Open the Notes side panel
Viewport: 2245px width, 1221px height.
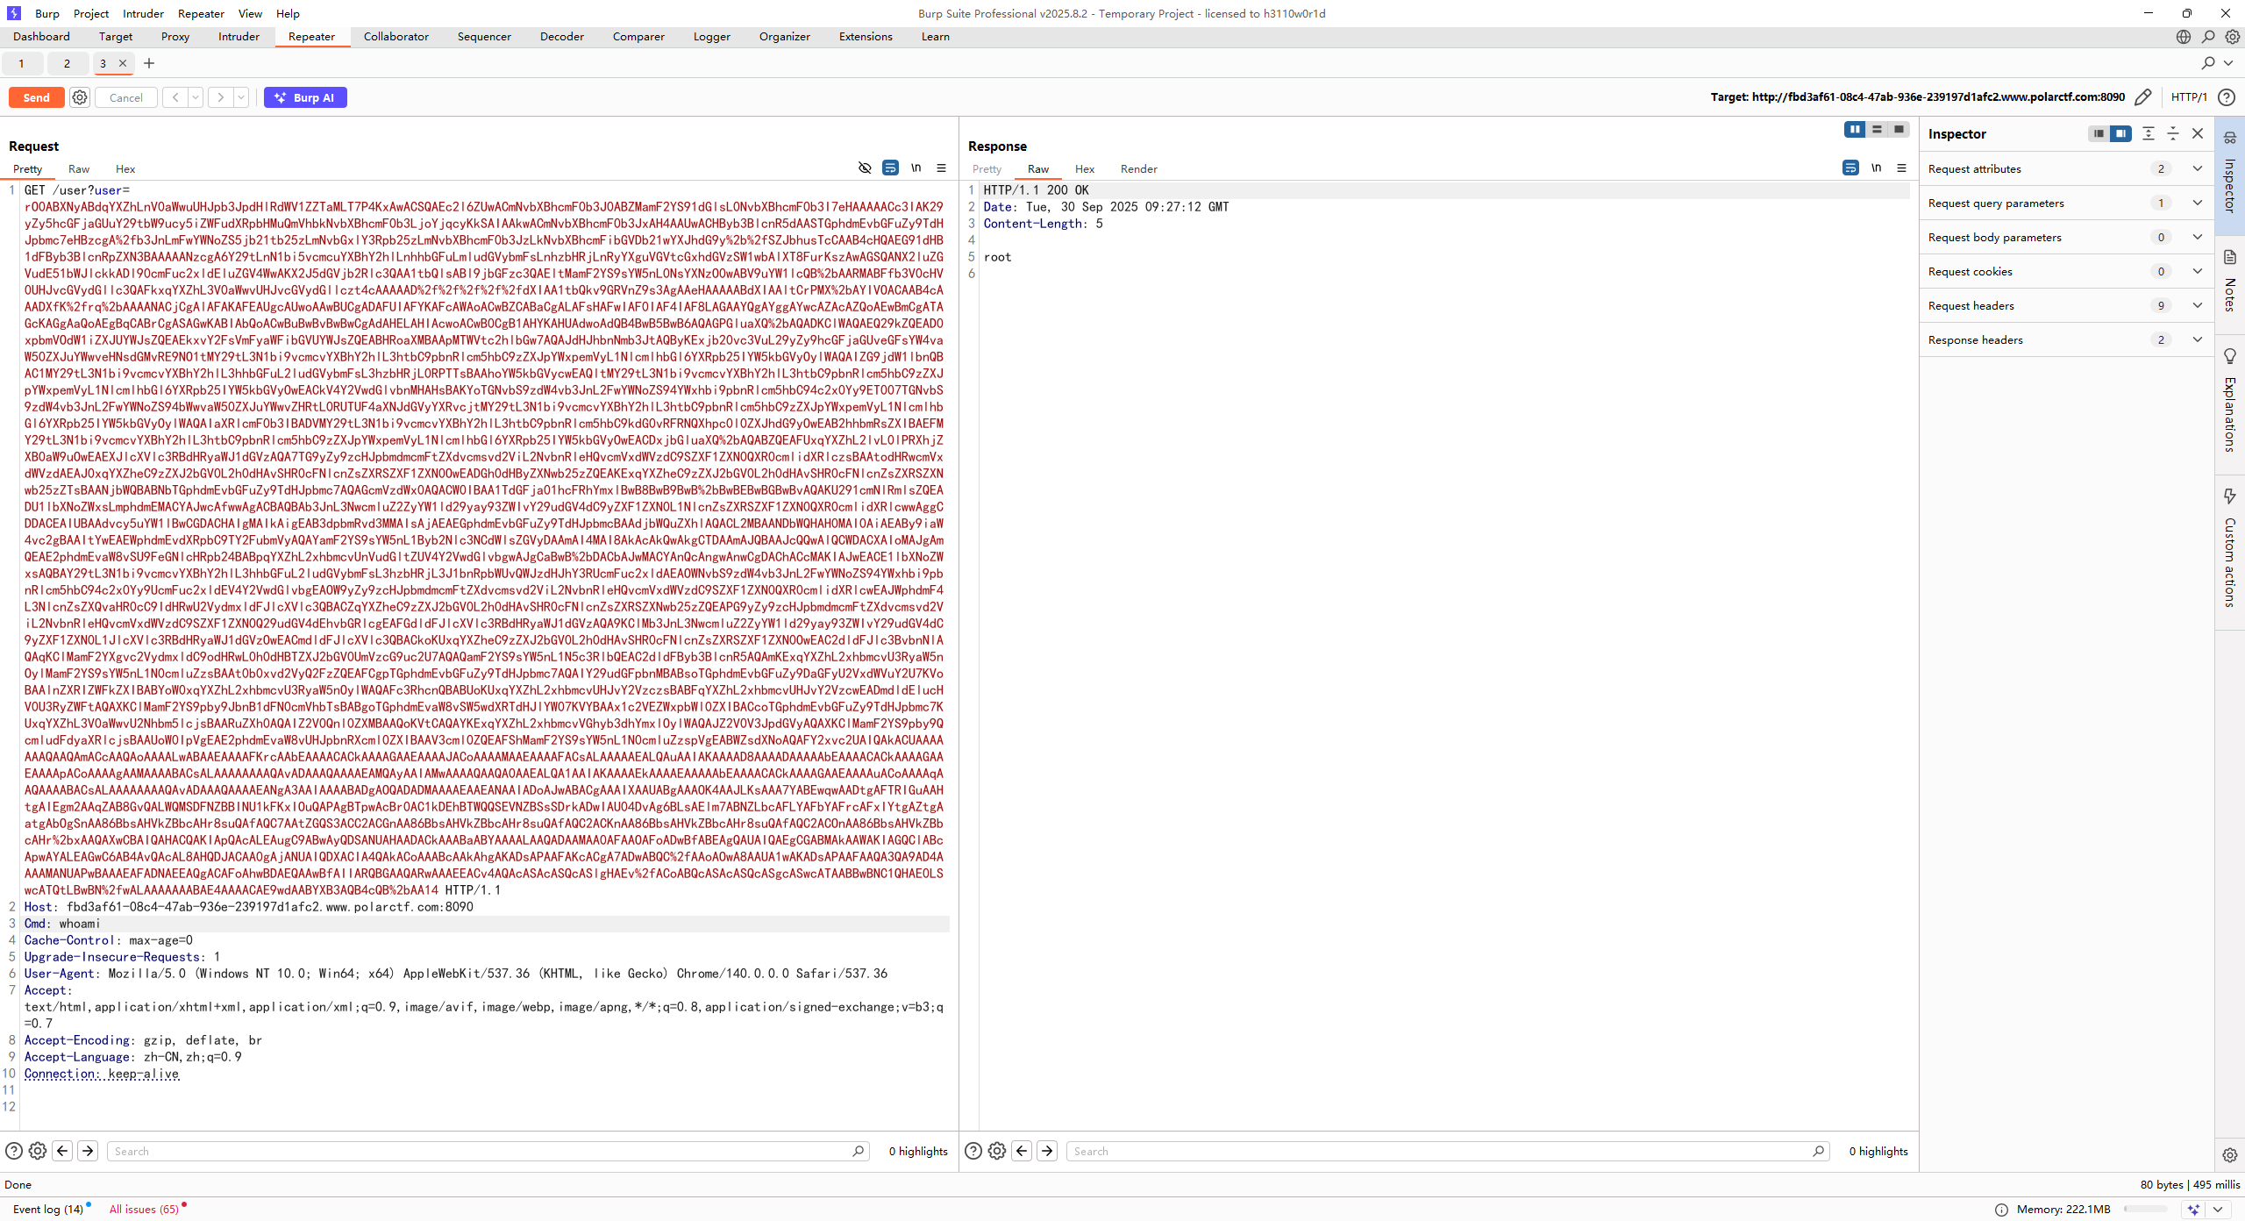coord(2229,281)
